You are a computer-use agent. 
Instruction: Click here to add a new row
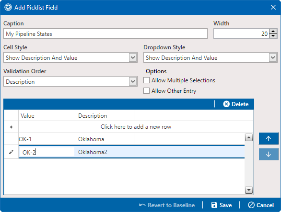point(136,127)
